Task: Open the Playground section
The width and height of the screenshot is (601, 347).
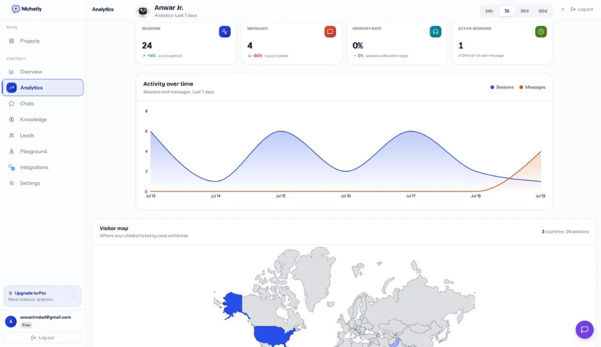Action: coord(42,151)
